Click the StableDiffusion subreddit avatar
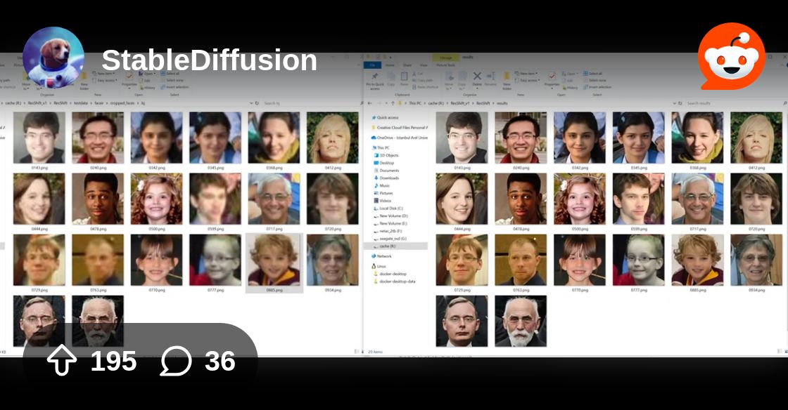Screen dimensions: 788x410 [x=53, y=58]
